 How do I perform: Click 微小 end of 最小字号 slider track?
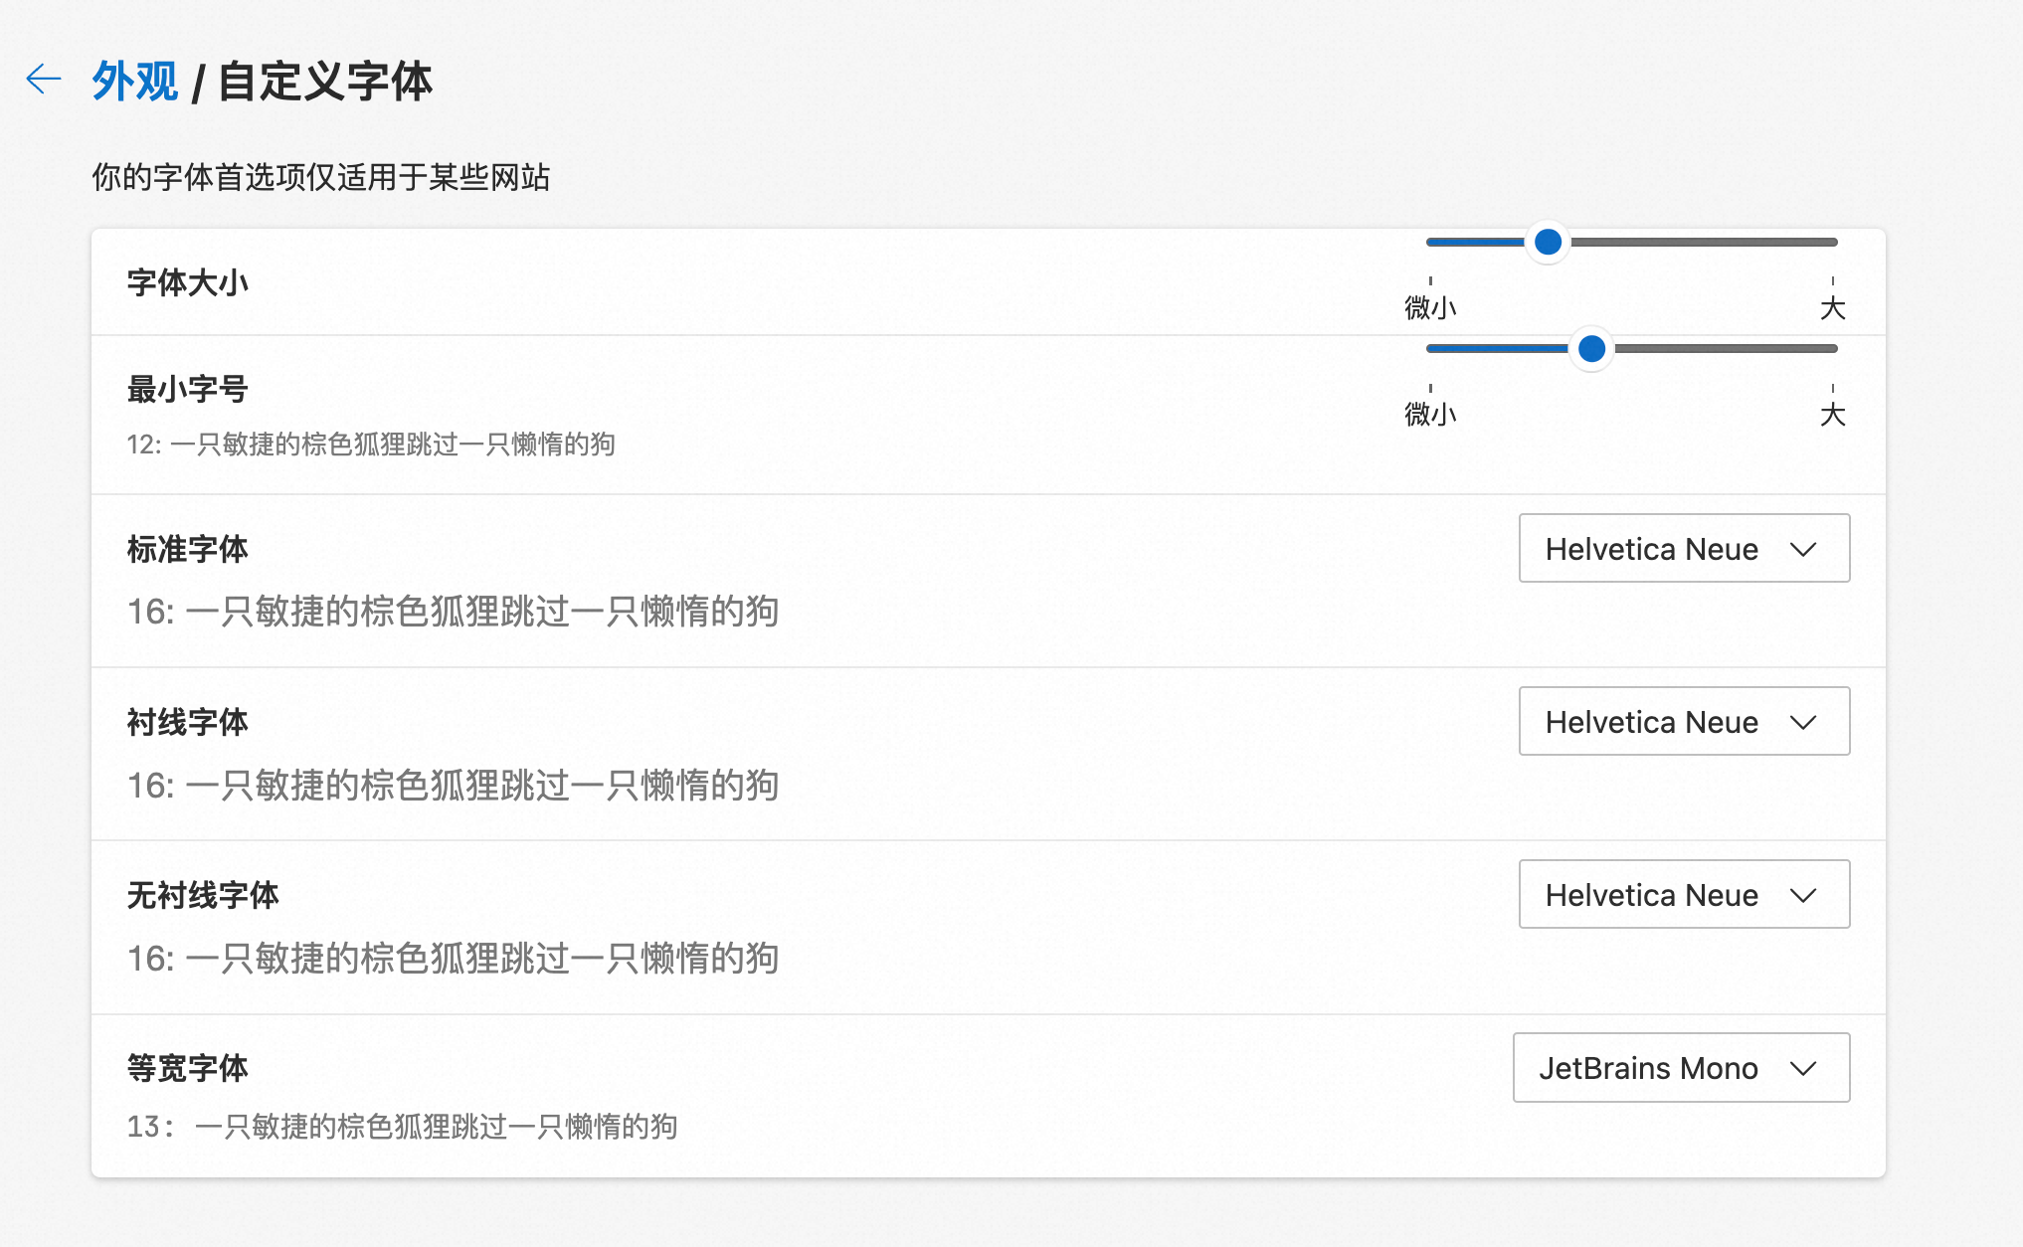click(1433, 348)
